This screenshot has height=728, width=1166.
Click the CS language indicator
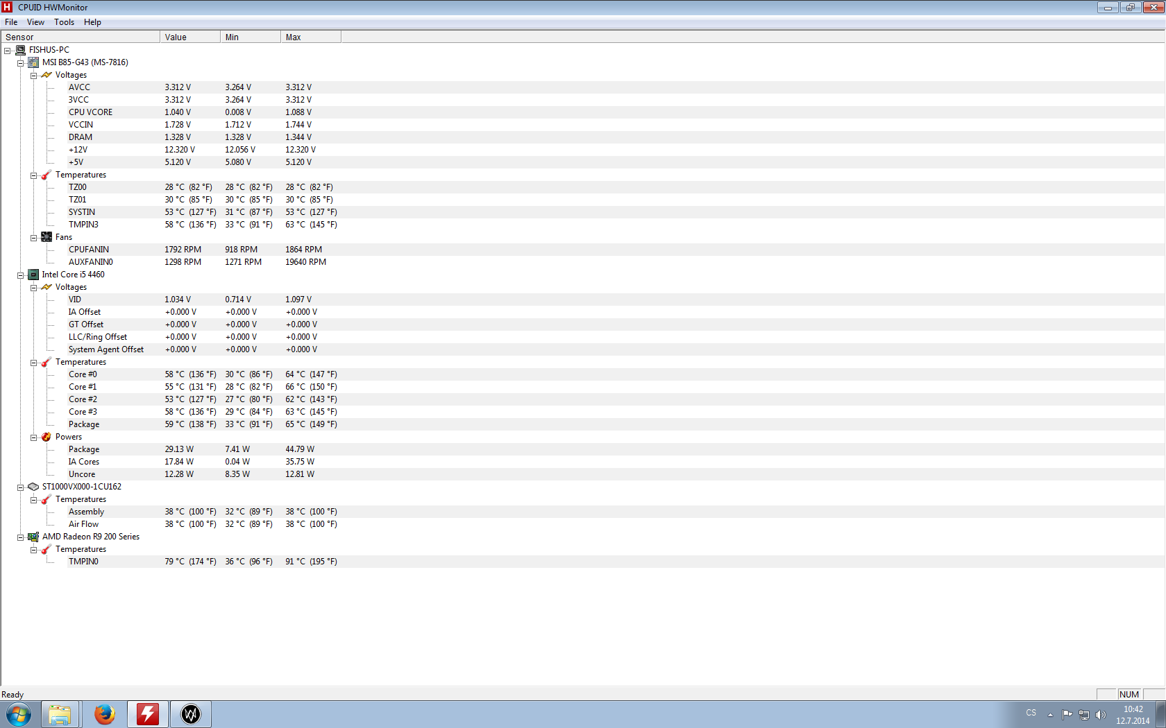(x=1031, y=713)
